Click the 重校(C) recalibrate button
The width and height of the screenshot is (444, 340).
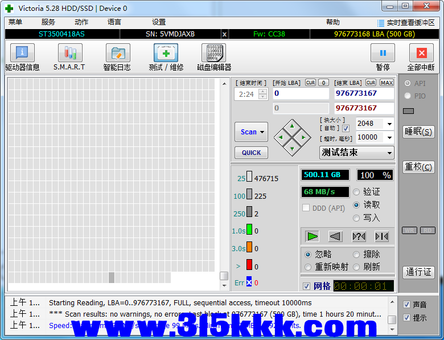click(418, 167)
